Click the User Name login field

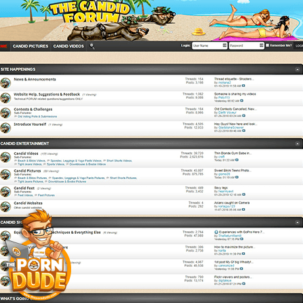[209, 45]
